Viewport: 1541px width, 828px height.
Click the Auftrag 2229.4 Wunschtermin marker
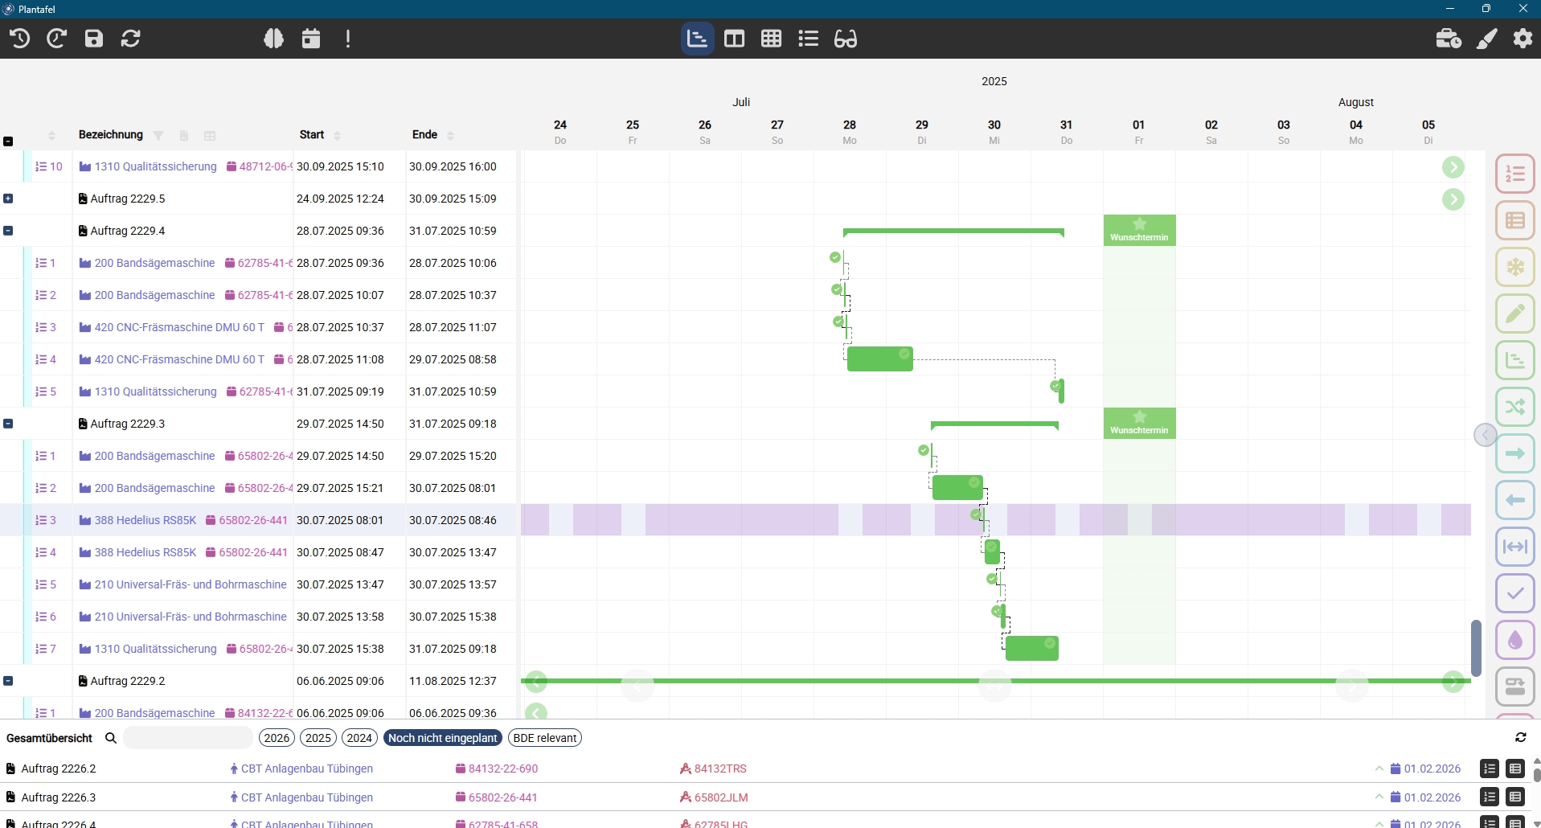coord(1139,230)
